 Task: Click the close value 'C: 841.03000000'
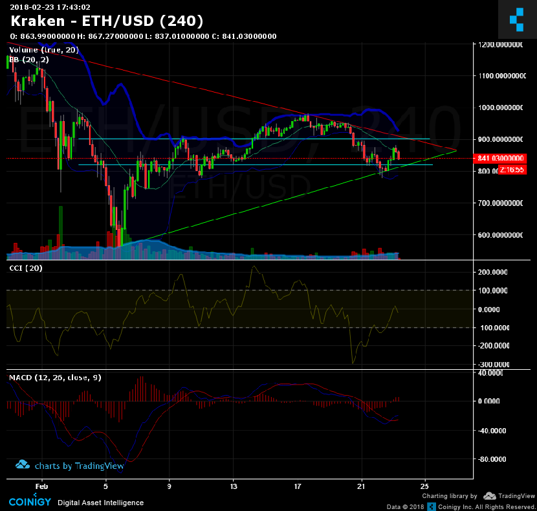(244, 36)
